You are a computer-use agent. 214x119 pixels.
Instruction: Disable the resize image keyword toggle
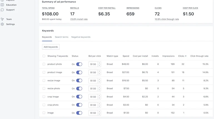tap(79, 81)
